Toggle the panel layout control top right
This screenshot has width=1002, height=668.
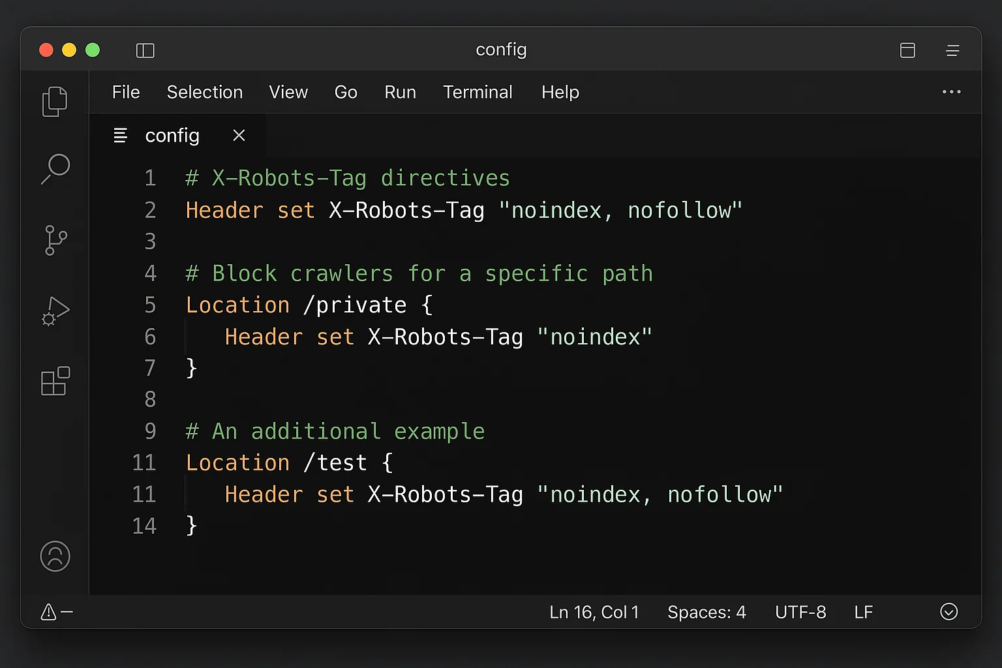(907, 50)
